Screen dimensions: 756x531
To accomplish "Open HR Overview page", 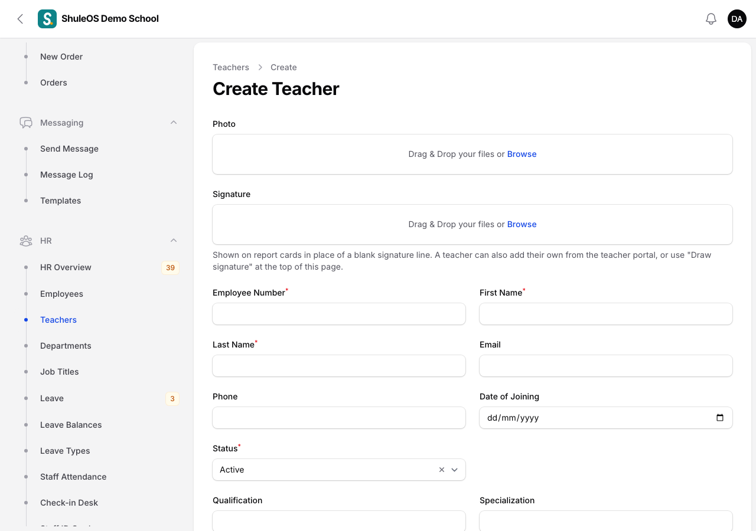I will coord(66,267).
